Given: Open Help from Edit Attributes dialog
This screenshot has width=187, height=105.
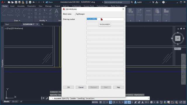Looking at the screenshot, I should pos(118,87).
